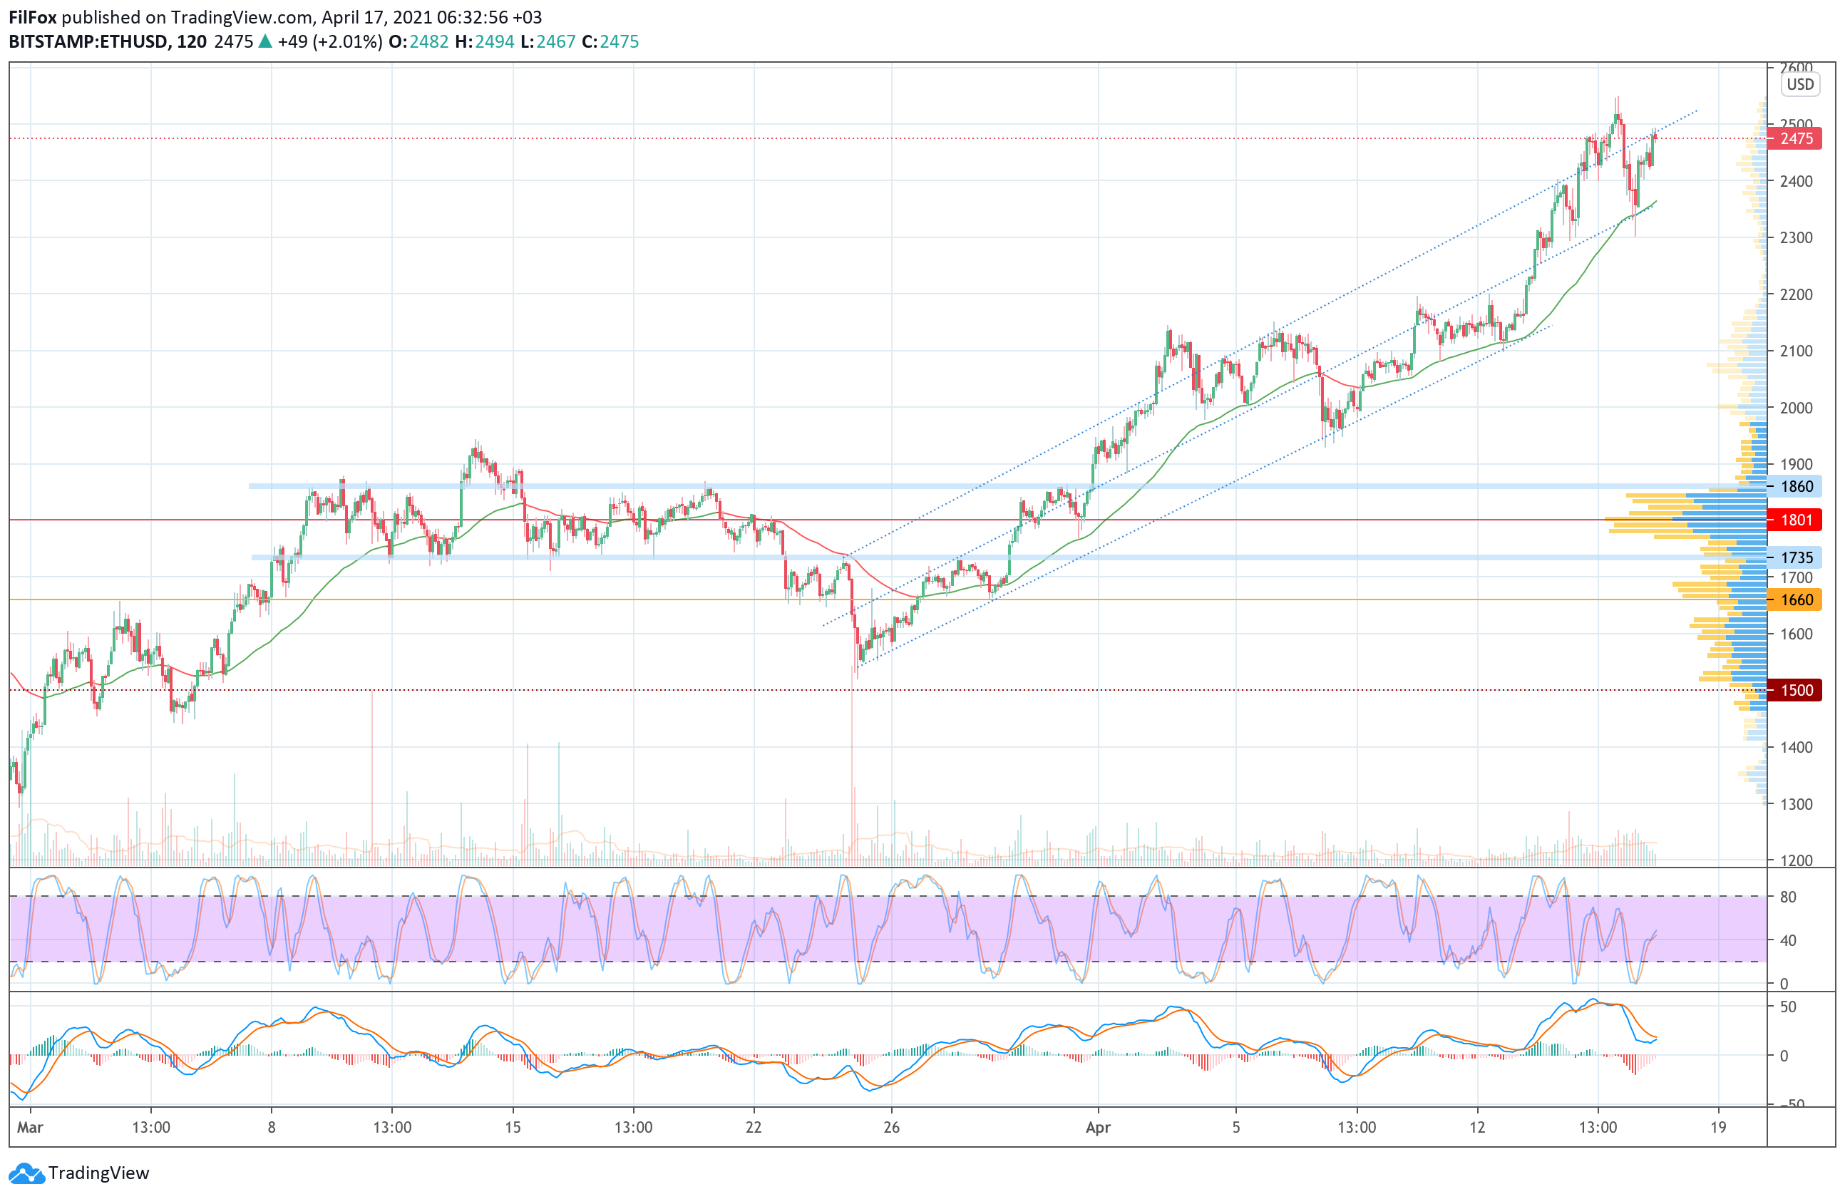Click the 120 timeframe interval label
1845x1199 pixels.
pyautogui.click(x=192, y=42)
